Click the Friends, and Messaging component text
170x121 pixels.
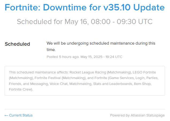28,84
